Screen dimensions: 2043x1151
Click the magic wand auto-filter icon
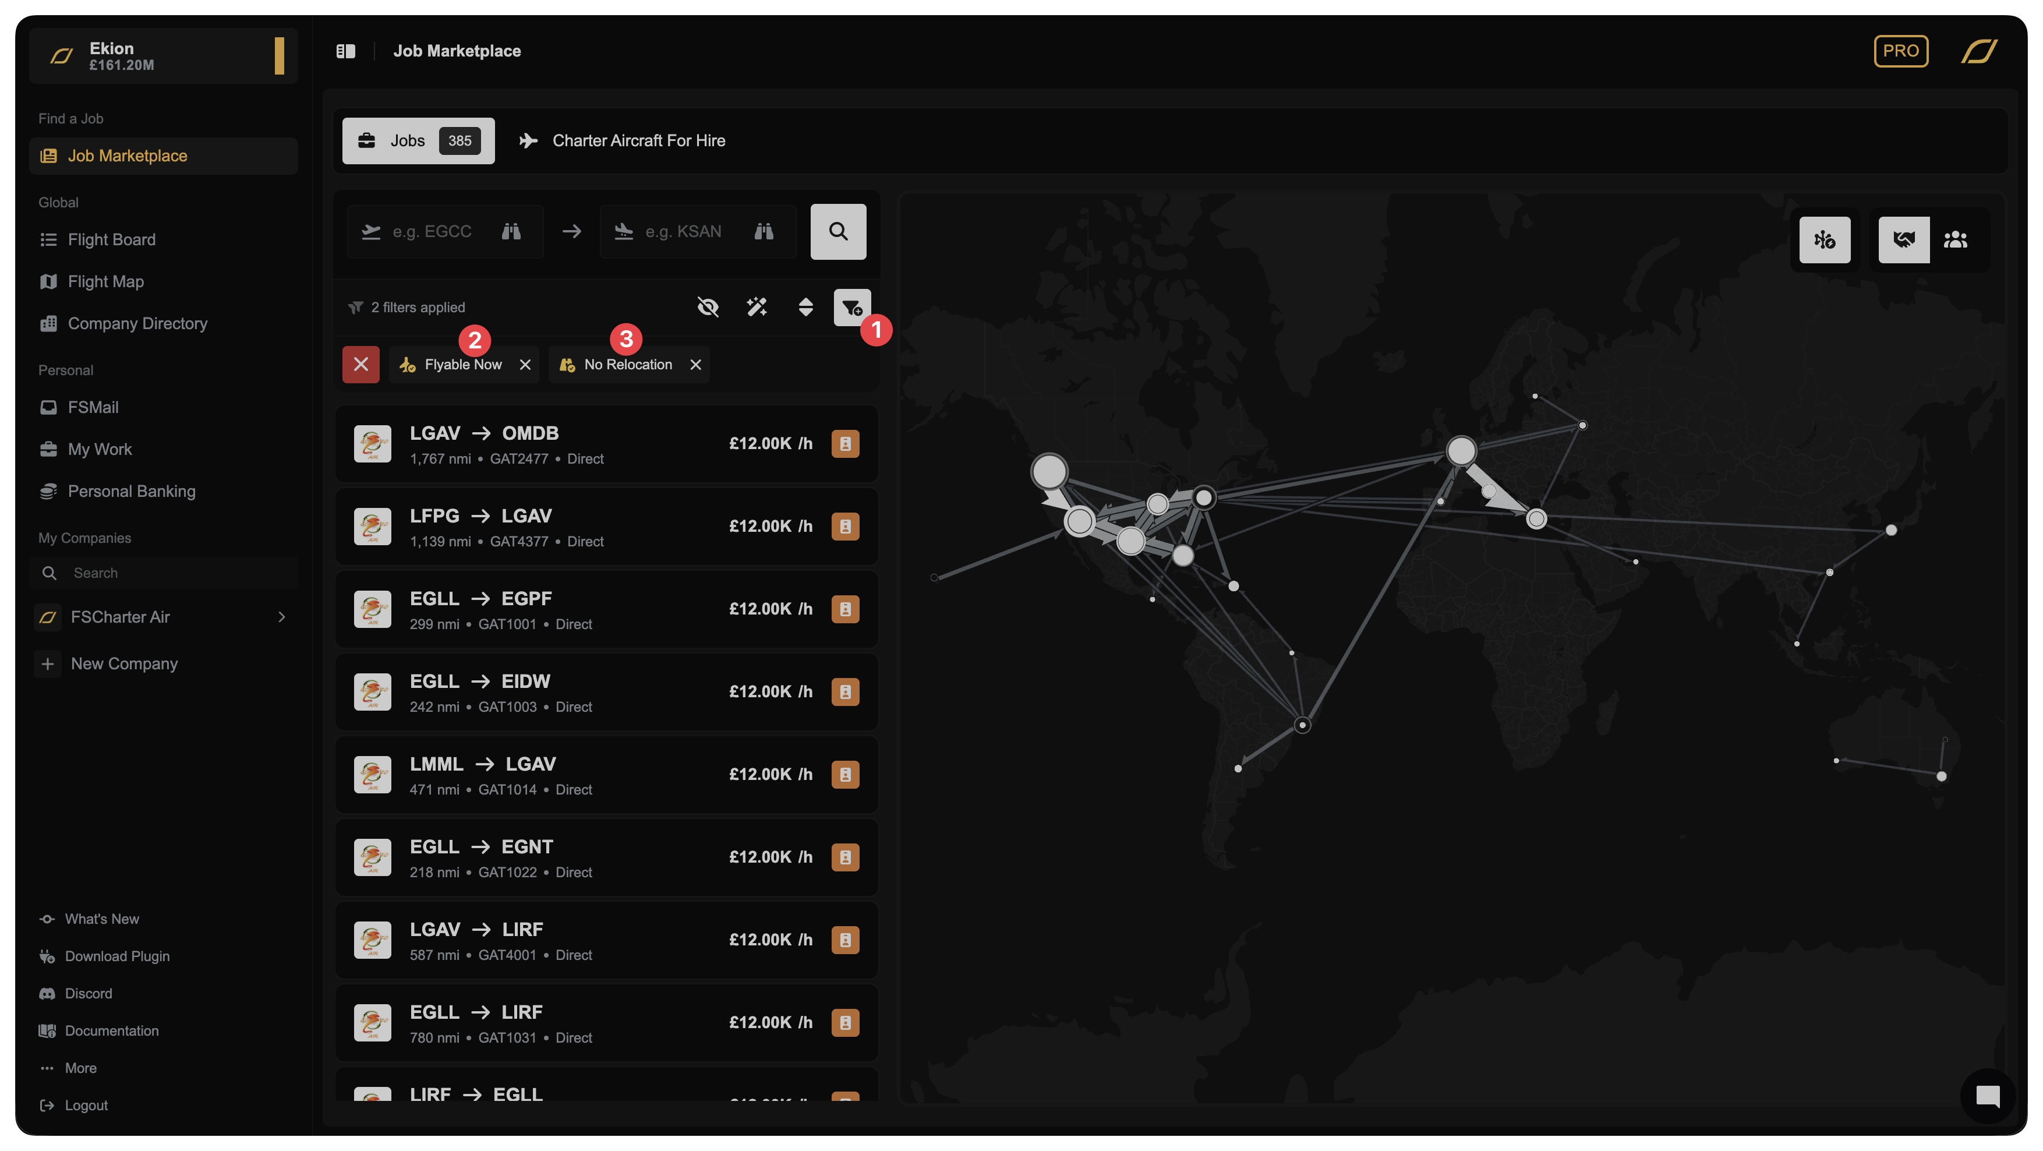[x=757, y=307]
